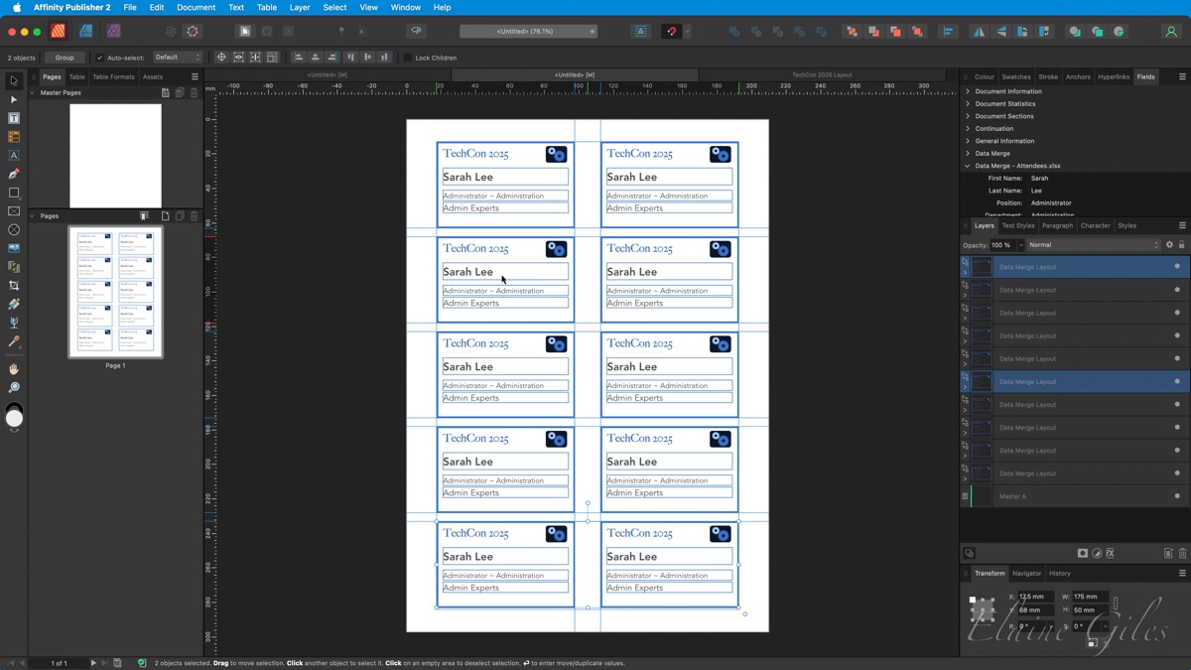Image resolution: width=1191 pixels, height=670 pixels.
Task: Toggle visibility of sixth Data Merge Layout layer
Action: [1177, 382]
